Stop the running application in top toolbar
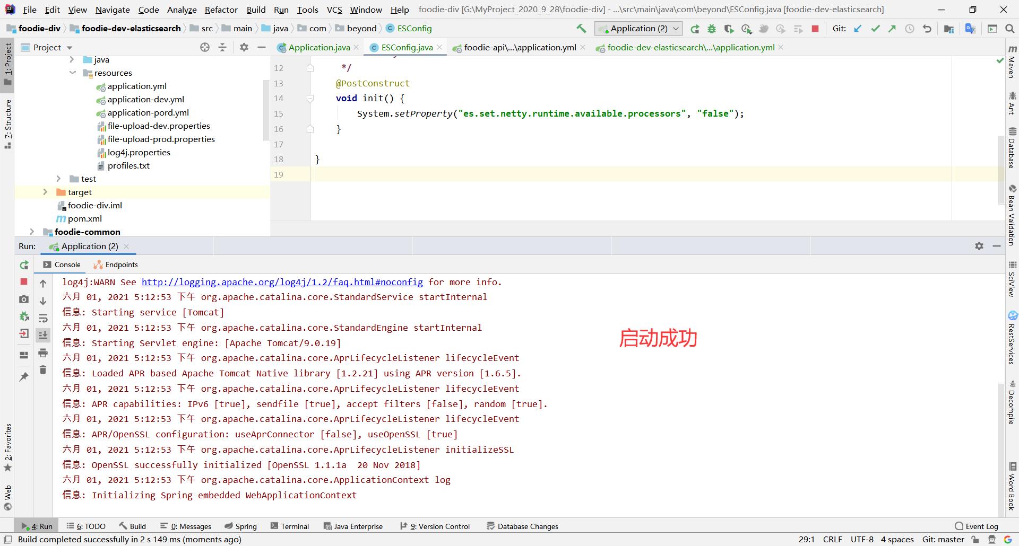 coord(815,29)
